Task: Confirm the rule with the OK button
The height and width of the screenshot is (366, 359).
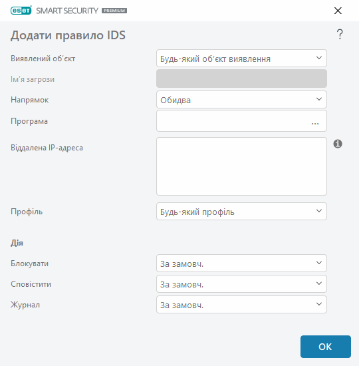Action: click(326, 347)
